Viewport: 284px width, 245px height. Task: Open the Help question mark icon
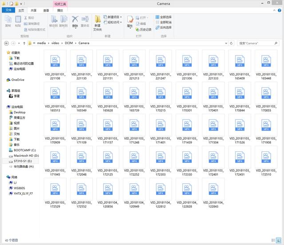[x=280, y=11]
